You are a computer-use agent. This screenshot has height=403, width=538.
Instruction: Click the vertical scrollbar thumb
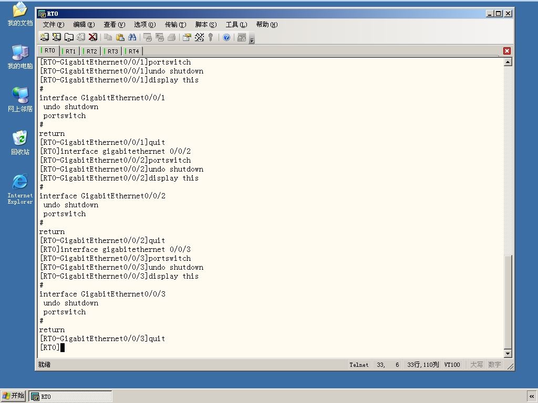click(x=508, y=302)
